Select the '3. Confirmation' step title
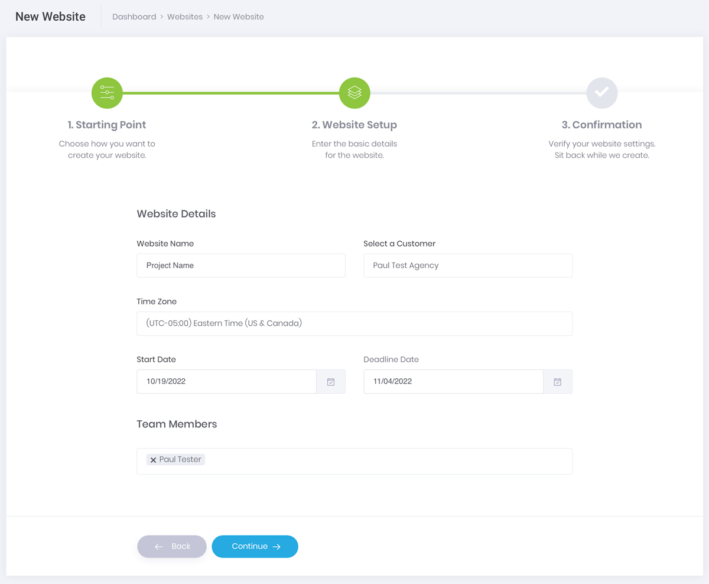The image size is (709, 584). coord(601,125)
